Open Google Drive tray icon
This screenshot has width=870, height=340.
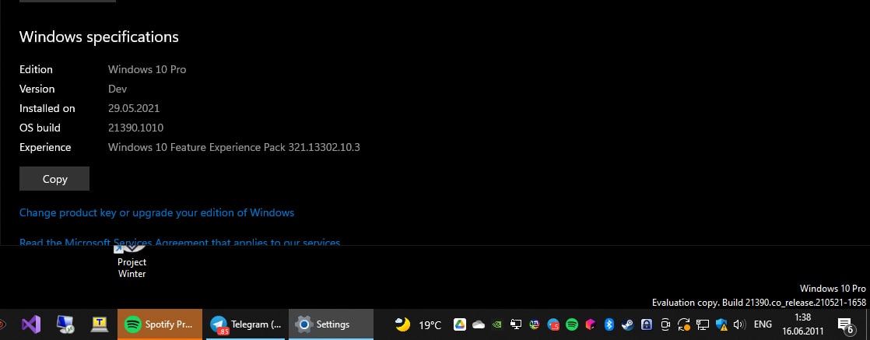459,324
